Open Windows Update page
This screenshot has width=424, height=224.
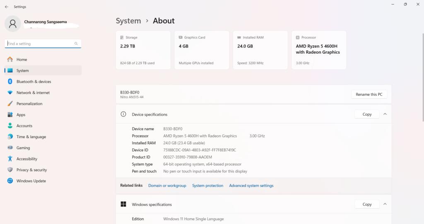click(x=43, y=181)
